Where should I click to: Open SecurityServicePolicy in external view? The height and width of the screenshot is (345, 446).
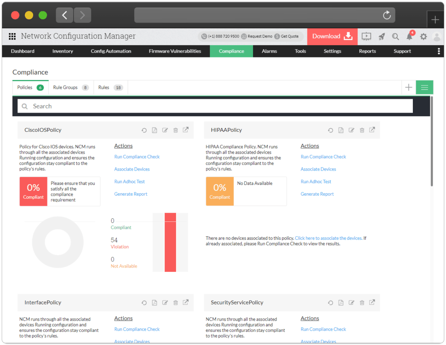click(x=372, y=302)
